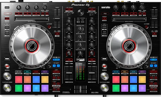
Task: Click PARAMETER1 left arrow on FX1 deck
Action: 54,89
